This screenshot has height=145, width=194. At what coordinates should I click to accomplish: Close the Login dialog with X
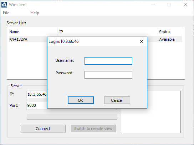[x=142, y=41]
